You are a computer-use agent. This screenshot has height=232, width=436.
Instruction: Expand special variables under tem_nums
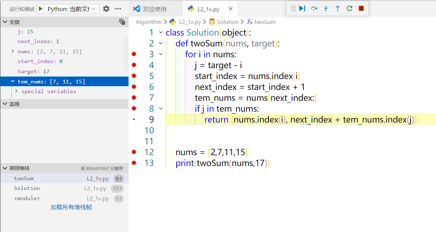coord(16,91)
